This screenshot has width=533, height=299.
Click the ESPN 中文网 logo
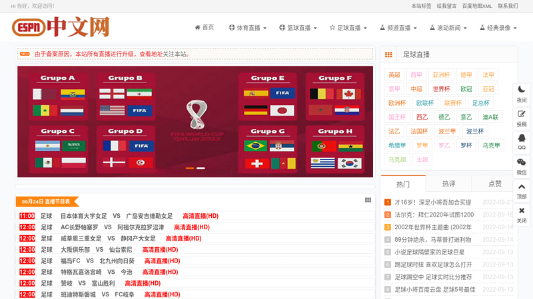pyautogui.click(x=61, y=27)
